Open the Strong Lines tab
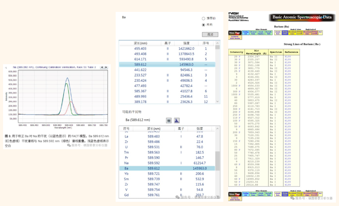 (285, 33)
